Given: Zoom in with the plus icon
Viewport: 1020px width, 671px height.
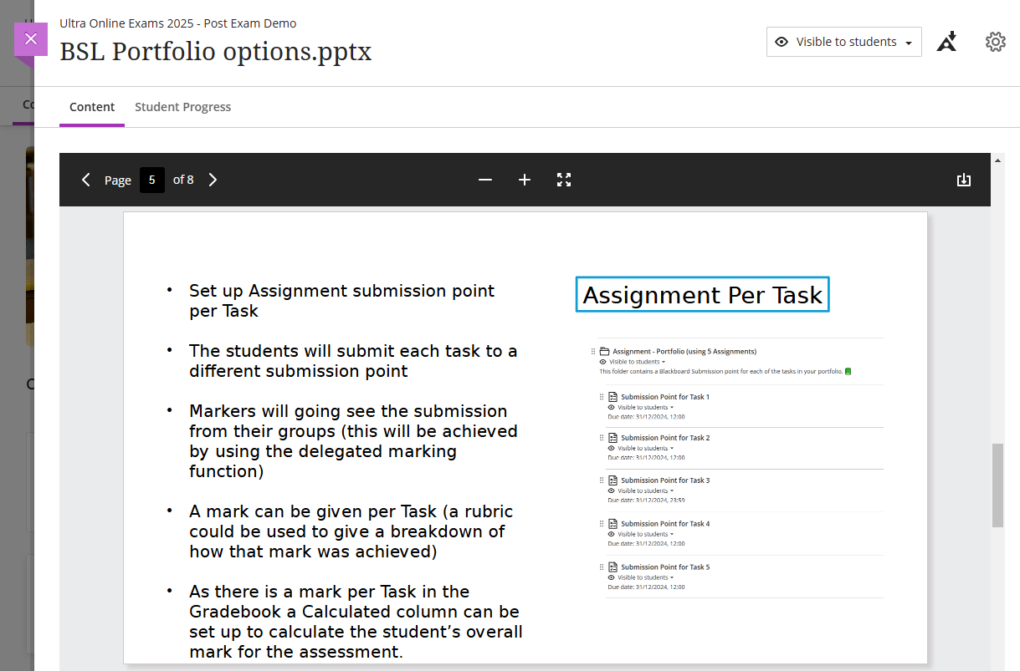Looking at the screenshot, I should point(525,180).
